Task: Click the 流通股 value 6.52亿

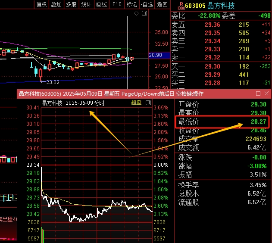Action: (x=257, y=202)
